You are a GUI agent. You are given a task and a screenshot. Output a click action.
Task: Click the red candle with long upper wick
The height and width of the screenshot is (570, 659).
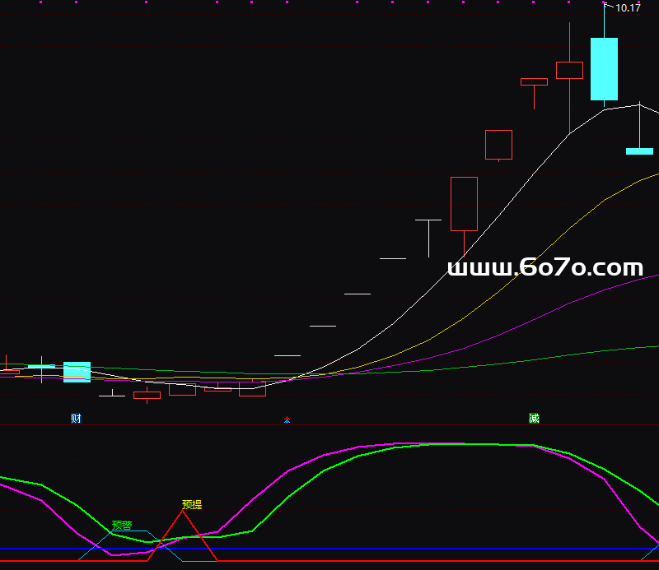[x=569, y=70]
